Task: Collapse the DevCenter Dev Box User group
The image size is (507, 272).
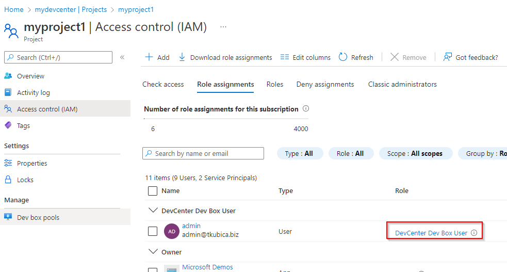Action: 153,210
